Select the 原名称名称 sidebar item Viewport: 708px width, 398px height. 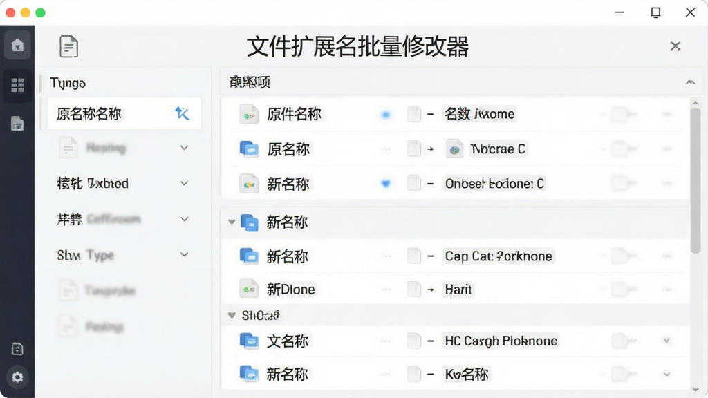[x=124, y=113]
